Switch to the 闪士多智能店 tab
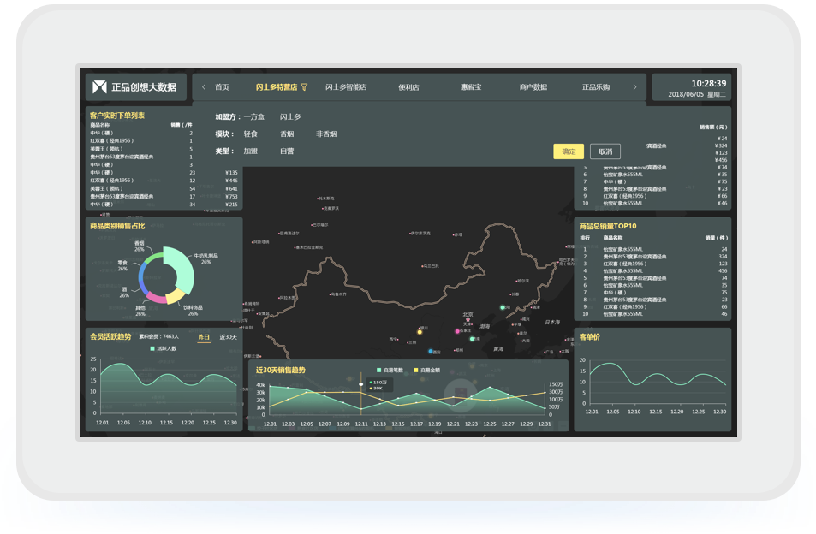816x534 pixels. point(346,86)
